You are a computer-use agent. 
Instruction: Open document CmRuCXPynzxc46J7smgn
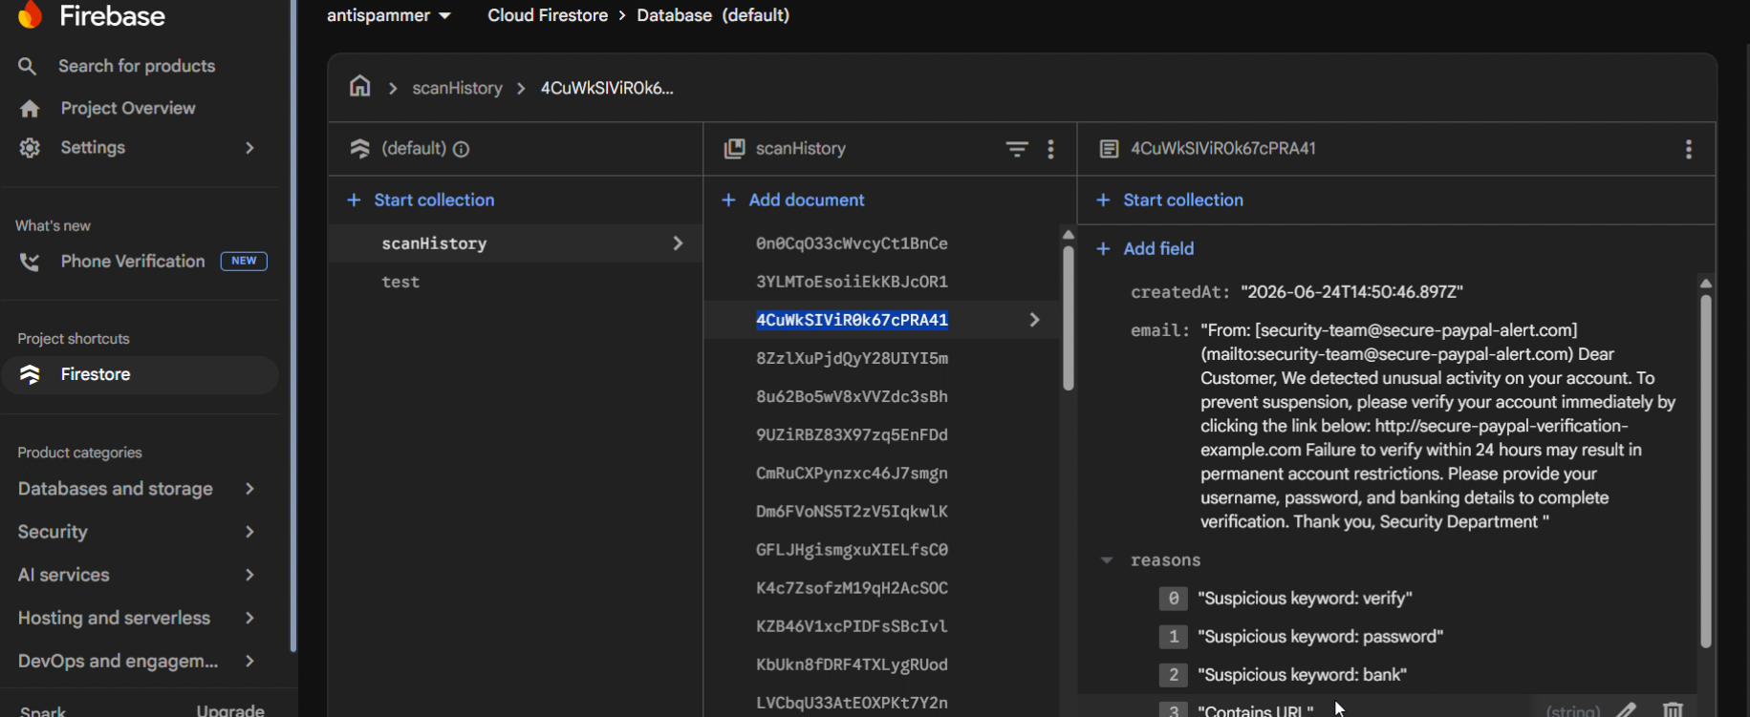click(852, 473)
